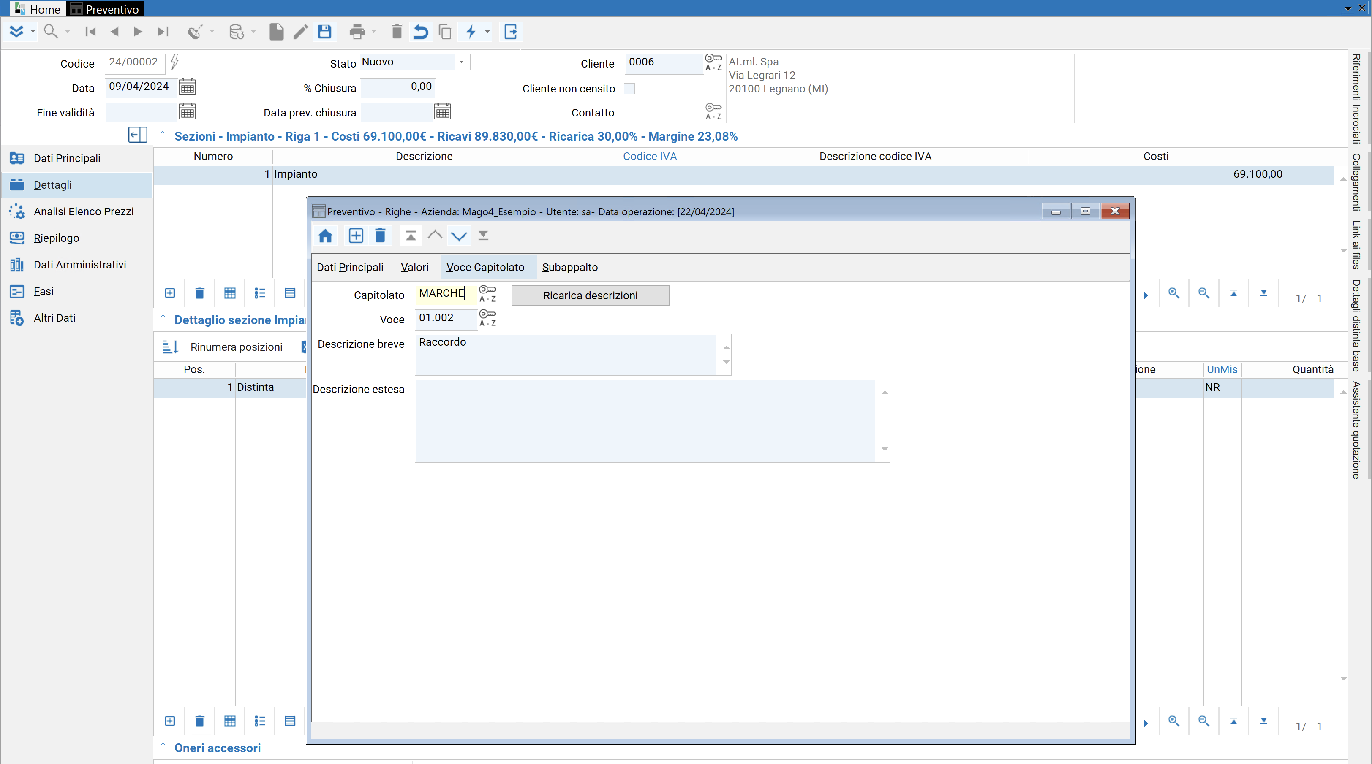
Task: Open dropdown arrow beside print icon
Action: coord(374,32)
